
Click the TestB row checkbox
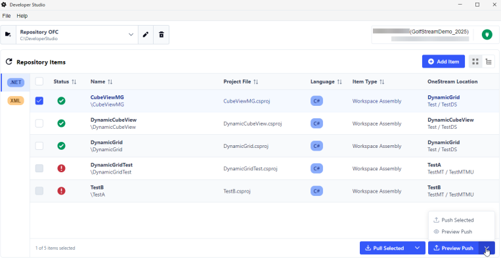click(39, 191)
